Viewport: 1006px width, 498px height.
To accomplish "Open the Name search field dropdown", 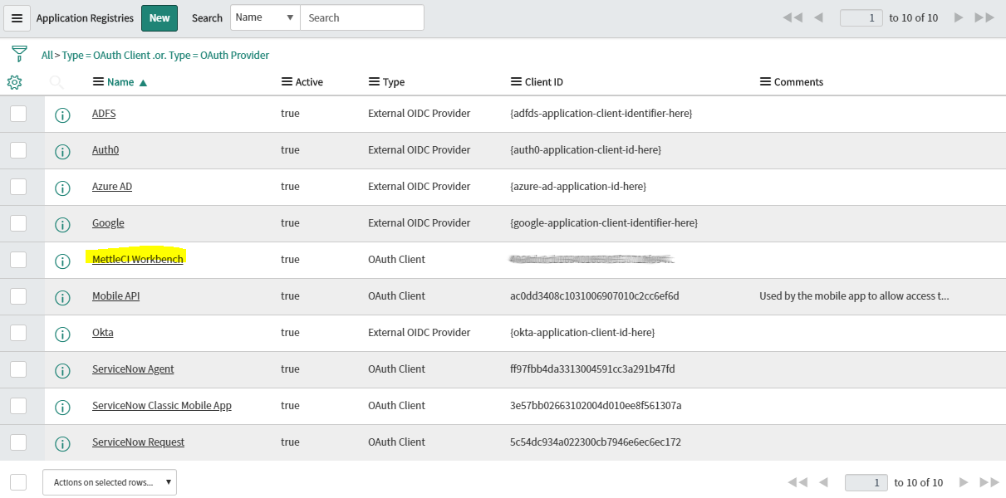I will (265, 17).
